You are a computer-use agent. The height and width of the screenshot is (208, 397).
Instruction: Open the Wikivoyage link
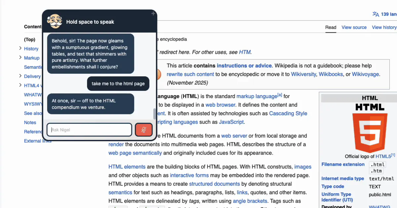coord(366,74)
